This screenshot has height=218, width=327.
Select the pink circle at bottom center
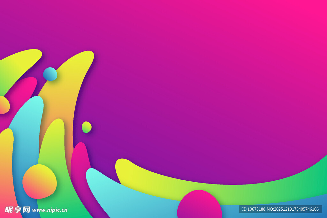pyautogui.click(x=199, y=205)
